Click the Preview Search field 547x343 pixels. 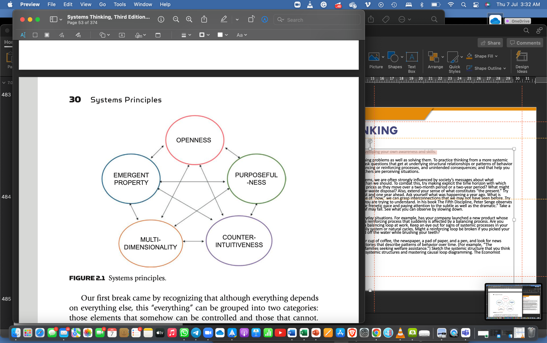click(x=317, y=20)
